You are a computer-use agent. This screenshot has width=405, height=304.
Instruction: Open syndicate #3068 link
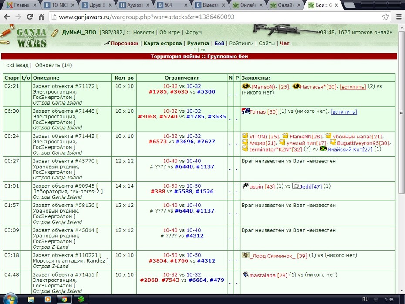pos(147,117)
